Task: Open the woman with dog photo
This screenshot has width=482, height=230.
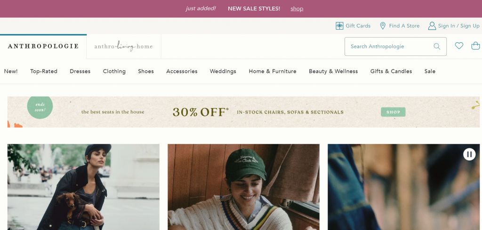Action: (83, 187)
